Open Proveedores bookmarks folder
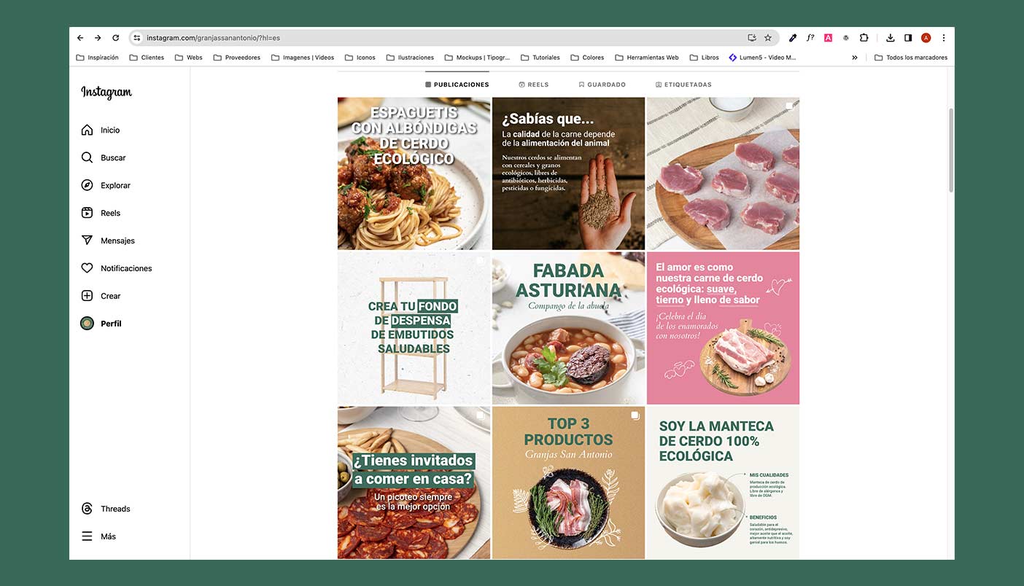 (x=237, y=58)
